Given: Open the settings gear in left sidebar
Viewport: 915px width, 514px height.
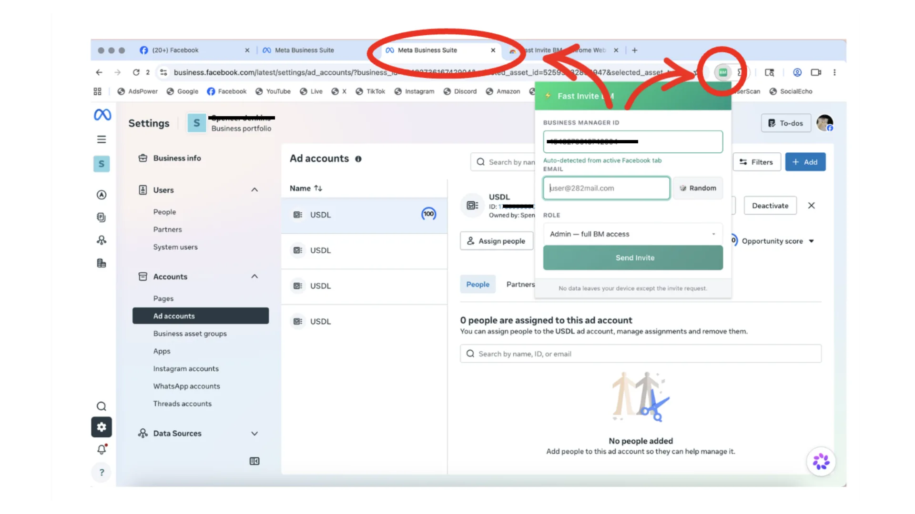Looking at the screenshot, I should [x=102, y=427].
